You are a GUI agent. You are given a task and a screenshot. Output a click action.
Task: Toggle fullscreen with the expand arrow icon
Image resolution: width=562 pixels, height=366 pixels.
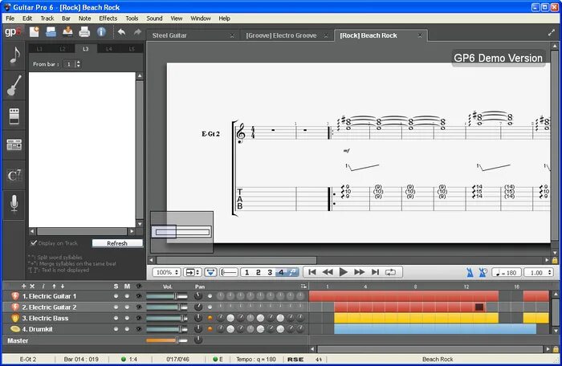coord(552,33)
